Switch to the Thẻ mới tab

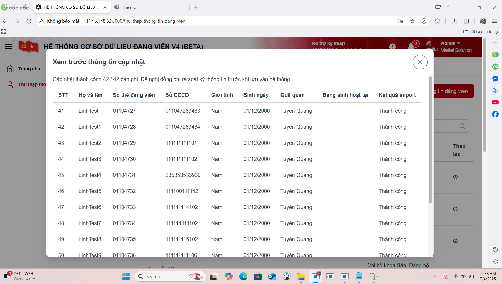pos(129,7)
